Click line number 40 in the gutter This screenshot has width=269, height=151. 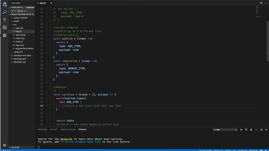click(42, 106)
